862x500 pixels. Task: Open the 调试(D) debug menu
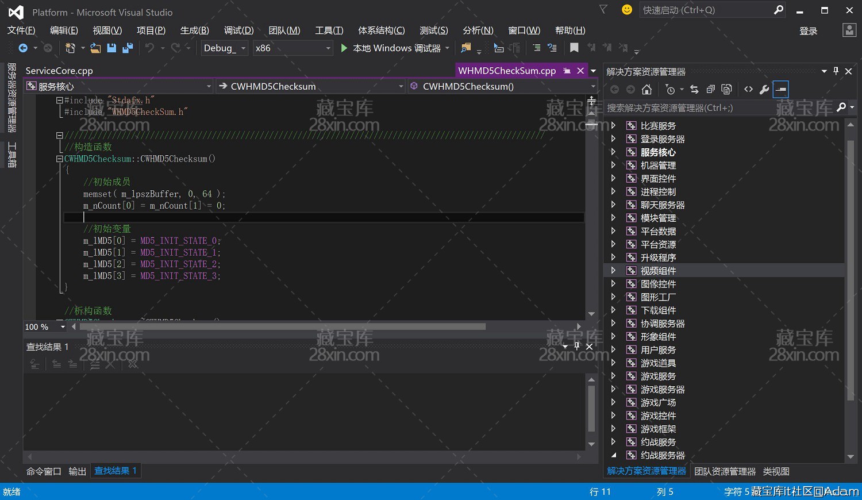pyautogui.click(x=238, y=30)
